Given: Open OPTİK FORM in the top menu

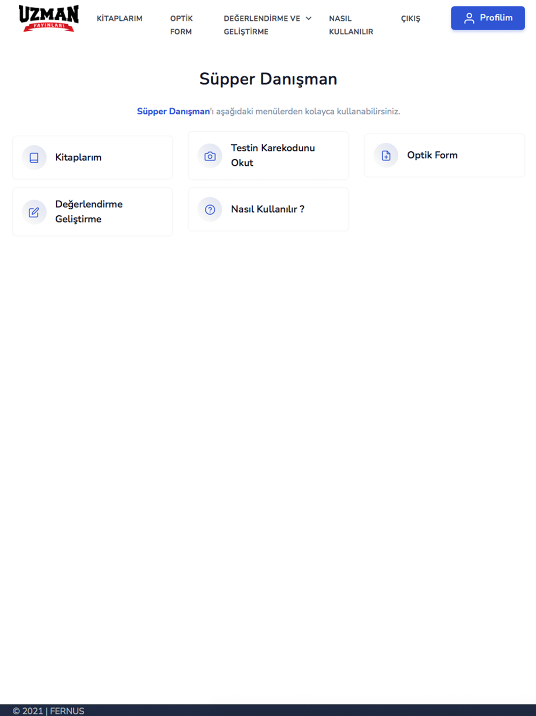Looking at the screenshot, I should [181, 25].
